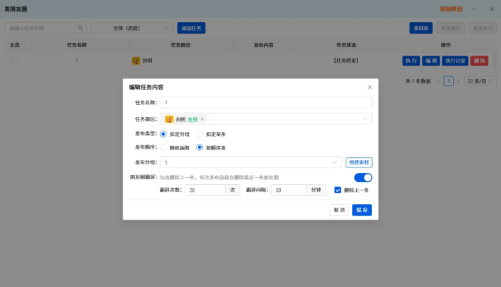This screenshot has height=287, width=501.
Task: Go to previous page arrow in pagination
Action: (438, 81)
